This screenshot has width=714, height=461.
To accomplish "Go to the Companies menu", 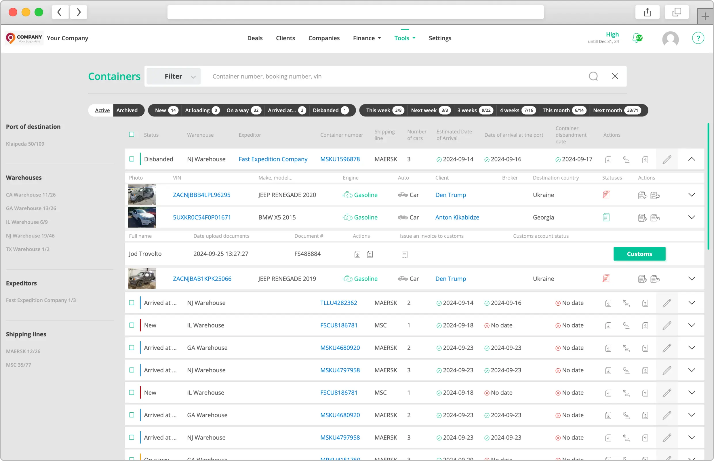I will coord(324,38).
